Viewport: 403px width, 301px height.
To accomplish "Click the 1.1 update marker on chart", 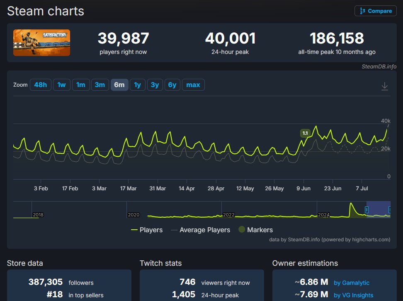I will [x=305, y=133].
